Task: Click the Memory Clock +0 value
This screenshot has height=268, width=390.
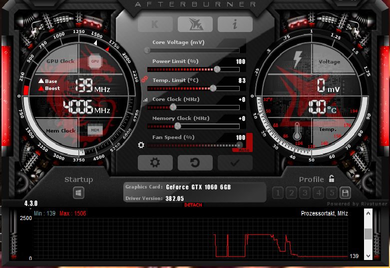Action: pos(242,118)
